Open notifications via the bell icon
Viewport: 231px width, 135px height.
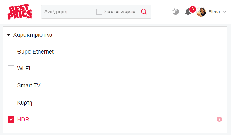(188, 12)
